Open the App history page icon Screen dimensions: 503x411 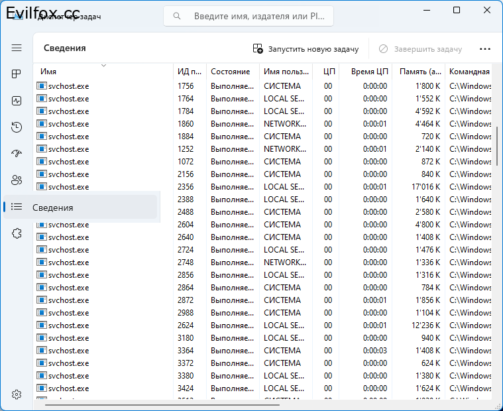tap(17, 127)
